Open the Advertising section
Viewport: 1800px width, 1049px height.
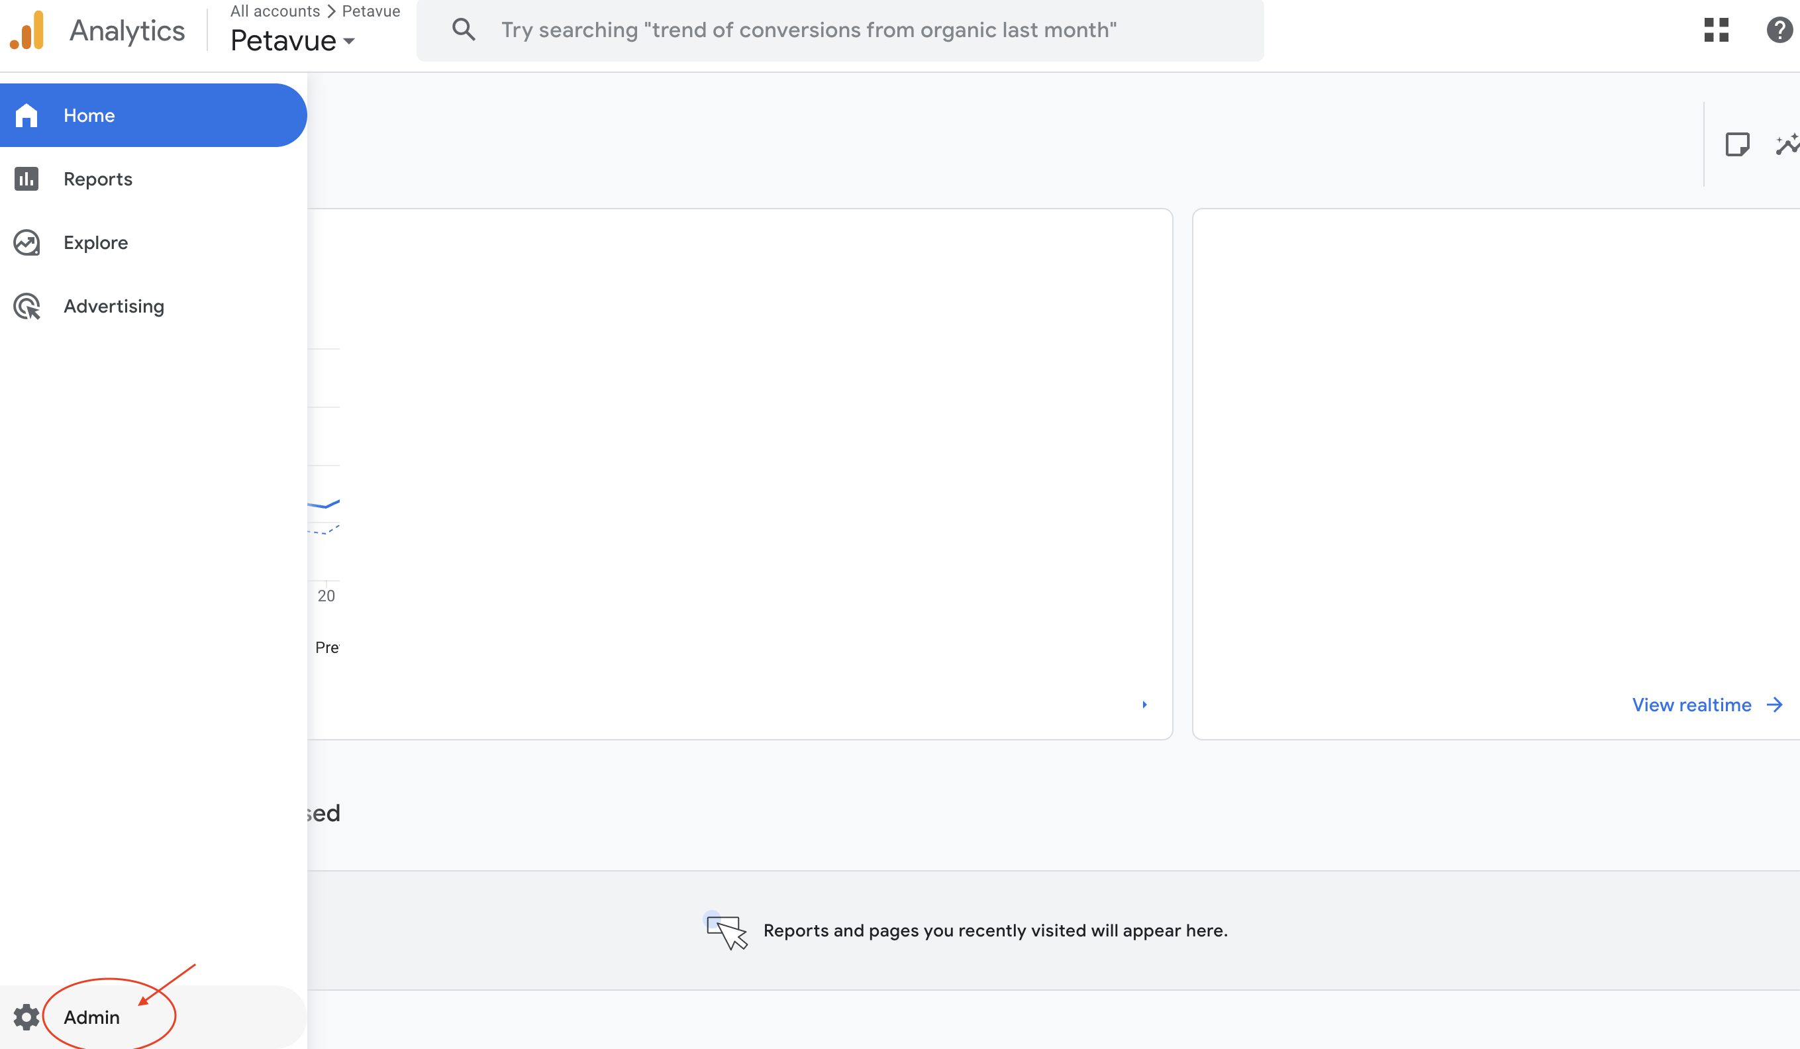coord(113,307)
